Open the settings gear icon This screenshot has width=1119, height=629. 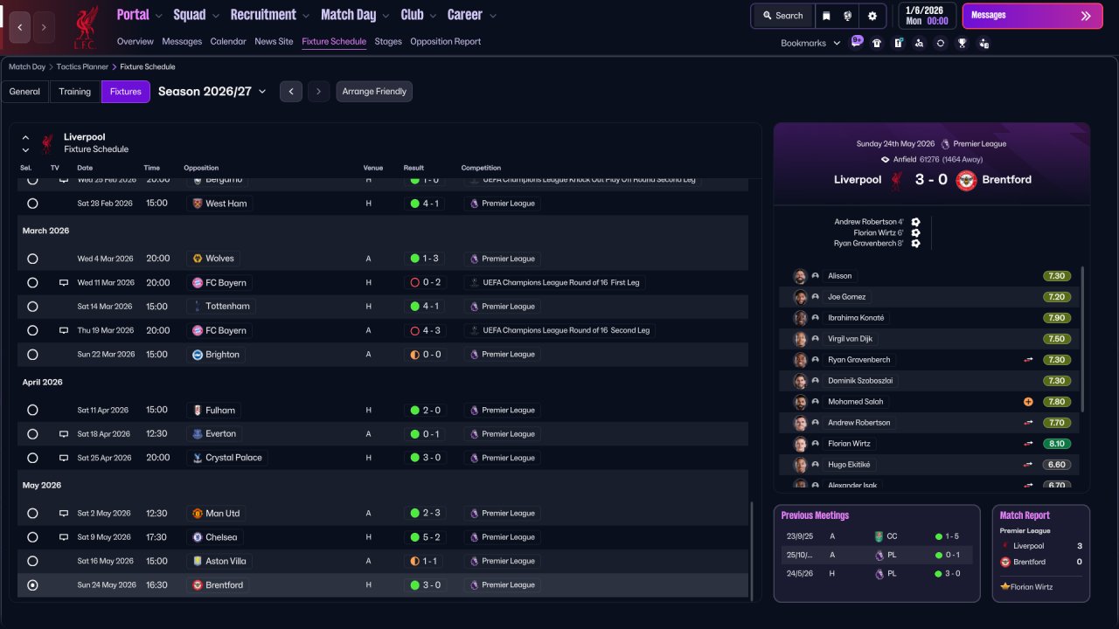tap(872, 16)
